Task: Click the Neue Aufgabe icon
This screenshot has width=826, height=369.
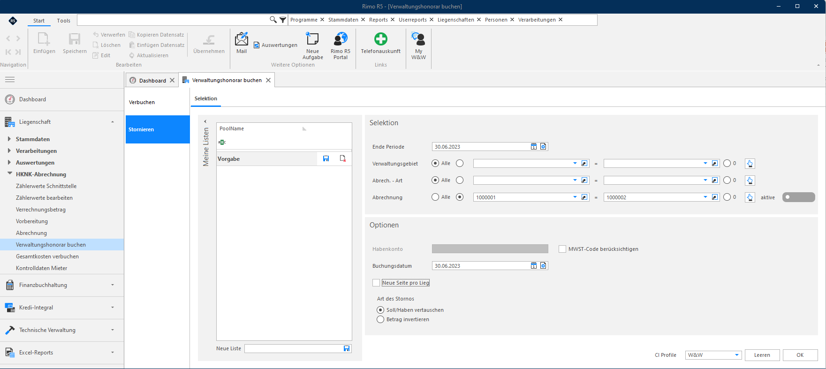Action: pyautogui.click(x=312, y=38)
